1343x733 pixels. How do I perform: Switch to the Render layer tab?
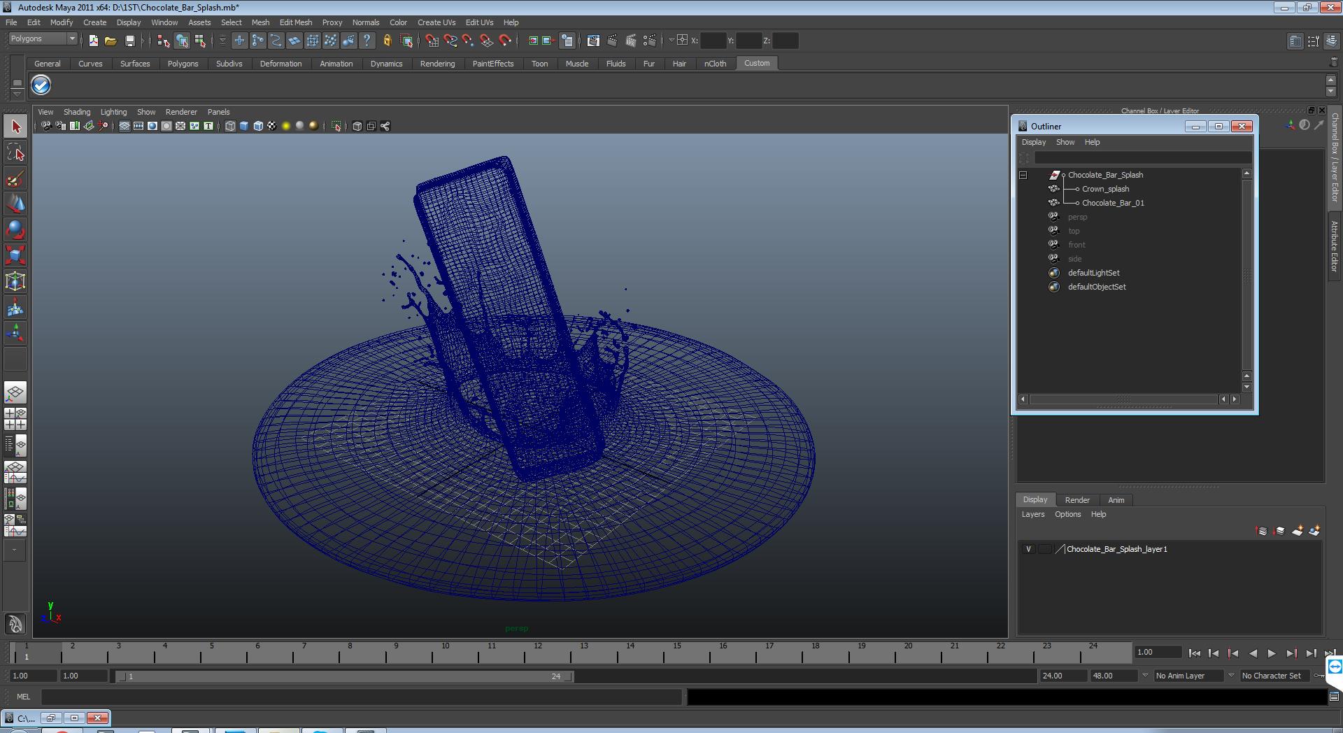click(x=1077, y=500)
